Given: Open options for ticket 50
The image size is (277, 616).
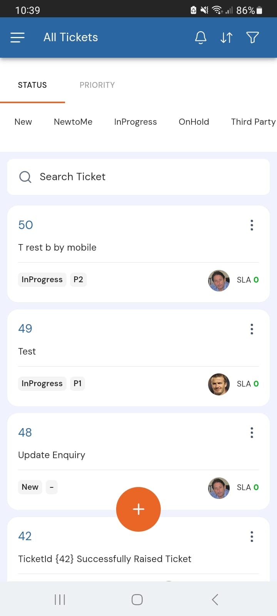Looking at the screenshot, I should pyautogui.click(x=252, y=225).
